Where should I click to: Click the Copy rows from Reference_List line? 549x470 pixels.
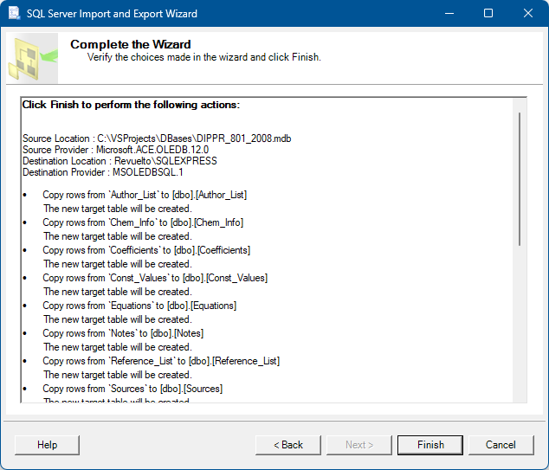[x=161, y=361]
